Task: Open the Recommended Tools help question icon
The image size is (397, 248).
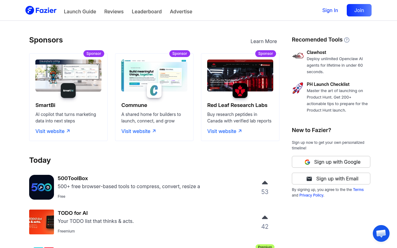Action: 347,40
